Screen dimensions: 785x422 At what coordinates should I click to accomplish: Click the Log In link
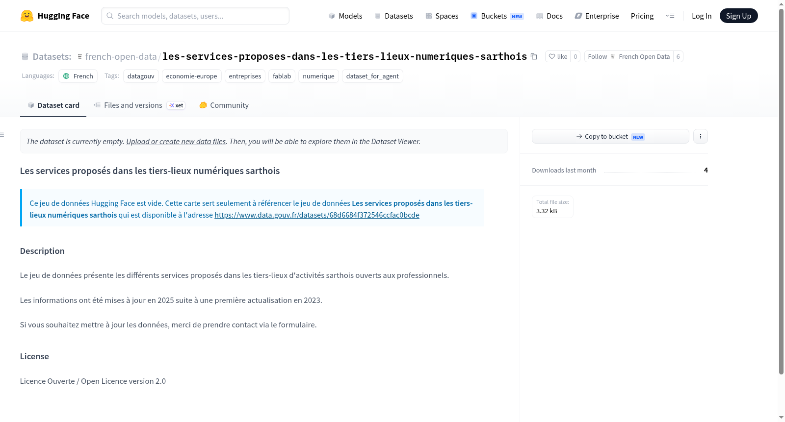(x=702, y=16)
